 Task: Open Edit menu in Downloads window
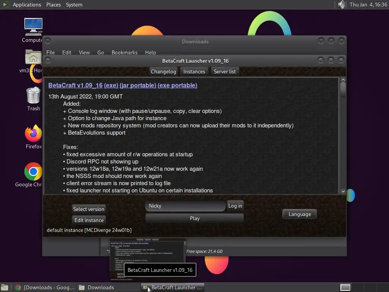click(x=66, y=52)
